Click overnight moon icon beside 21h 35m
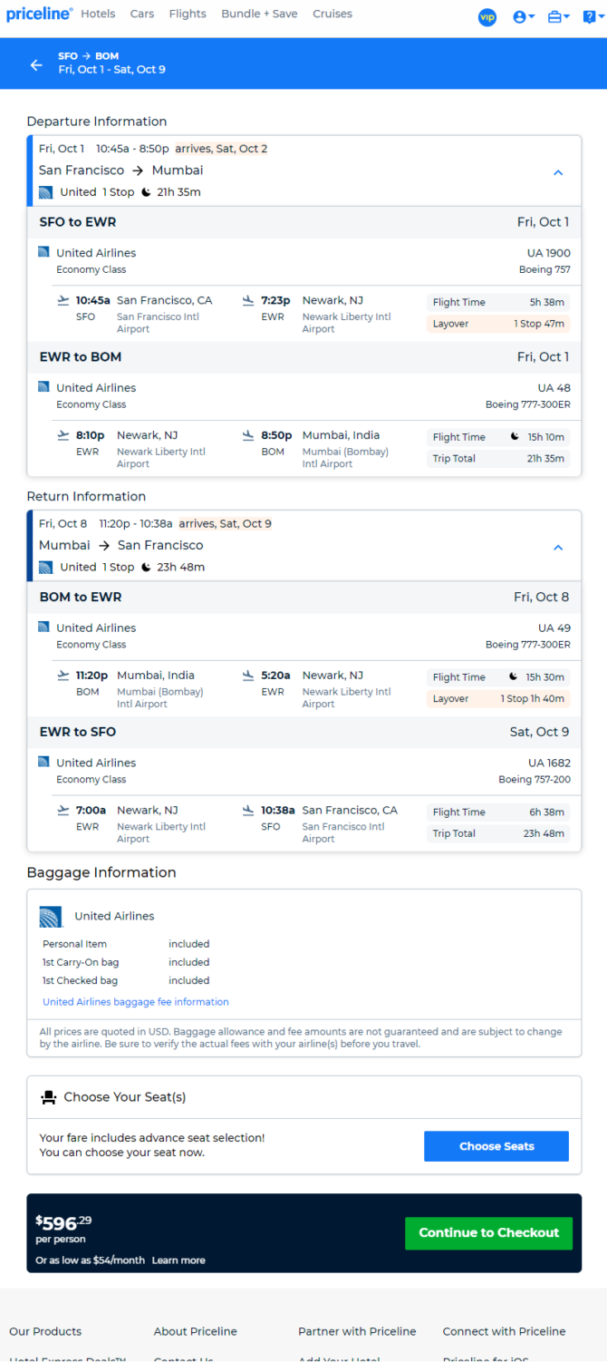Viewport: 607px width, 1362px height. pos(145,192)
